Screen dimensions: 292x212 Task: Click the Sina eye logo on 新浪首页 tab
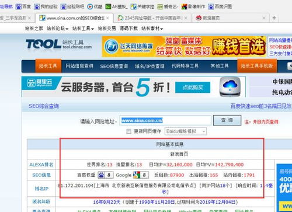click(x=199, y=18)
